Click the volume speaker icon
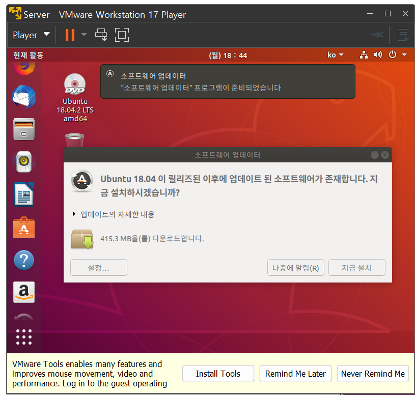The width and height of the screenshot is (415, 395). click(x=378, y=55)
